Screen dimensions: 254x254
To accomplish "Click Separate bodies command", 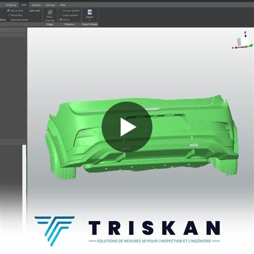I will 19,20.
